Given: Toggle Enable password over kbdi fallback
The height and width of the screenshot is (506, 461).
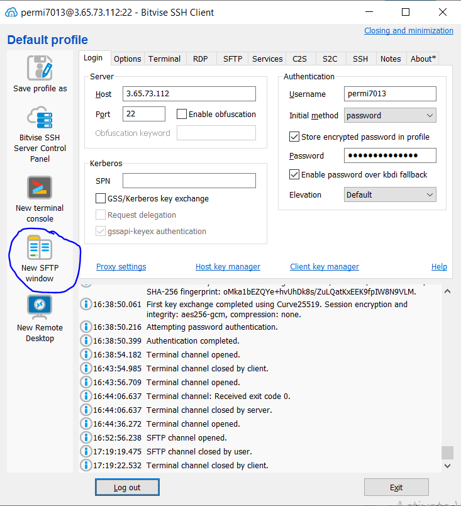Looking at the screenshot, I should point(294,174).
